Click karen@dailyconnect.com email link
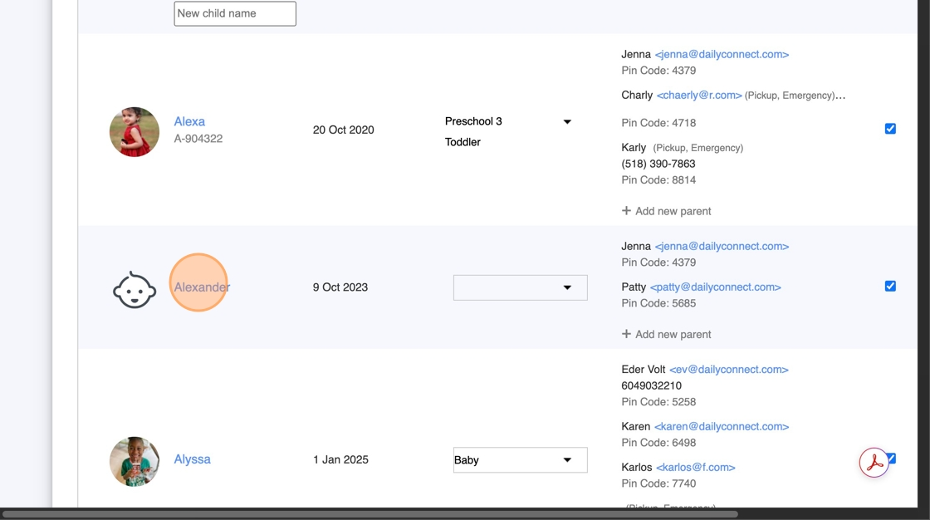Image resolution: width=930 pixels, height=520 pixels. (x=722, y=427)
